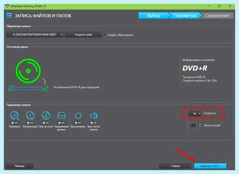This screenshot has width=239, height=174.
Task: Click the Выключение power icon
Action: pyautogui.click(x=78, y=115)
